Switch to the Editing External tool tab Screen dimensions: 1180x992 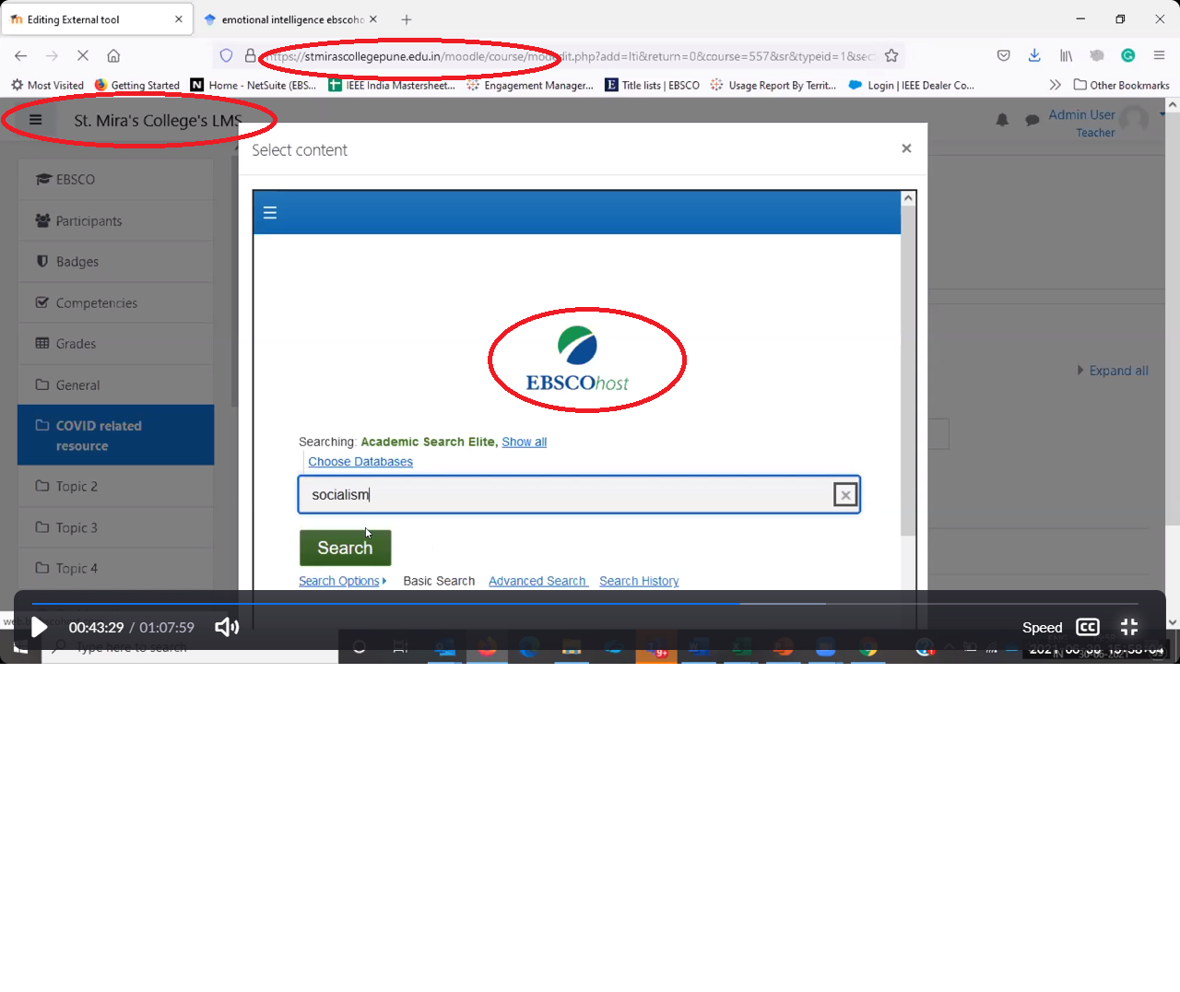tap(92, 18)
